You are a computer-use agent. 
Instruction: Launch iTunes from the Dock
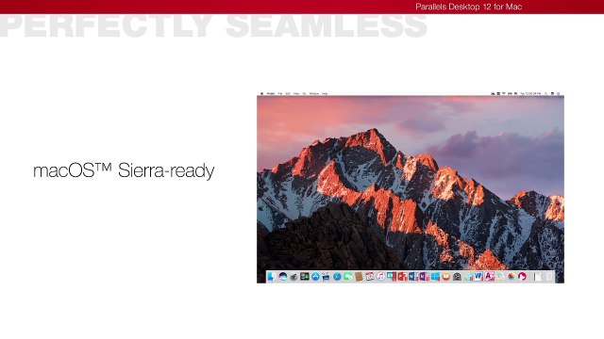click(x=380, y=276)
